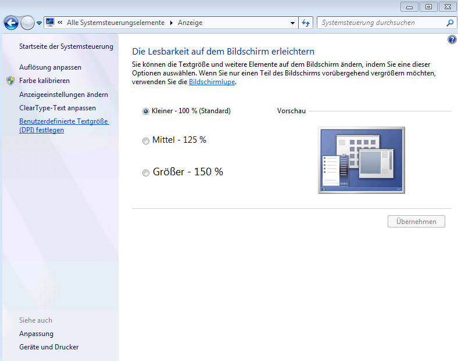Open help with the blue question mark icon
This screenshot has width=458, height=361.
452,39
